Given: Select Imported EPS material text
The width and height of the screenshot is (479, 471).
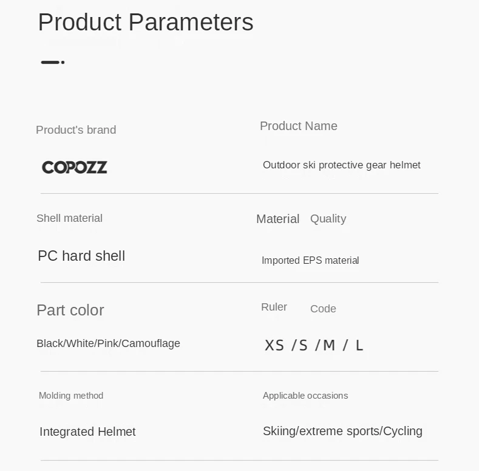Looking at the screenshot, I should coord(310,260).
